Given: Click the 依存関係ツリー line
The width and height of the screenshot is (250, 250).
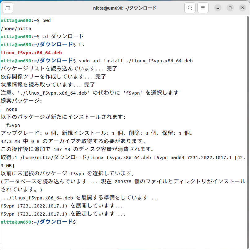Looking at the screenshot, I should (53, 77).
